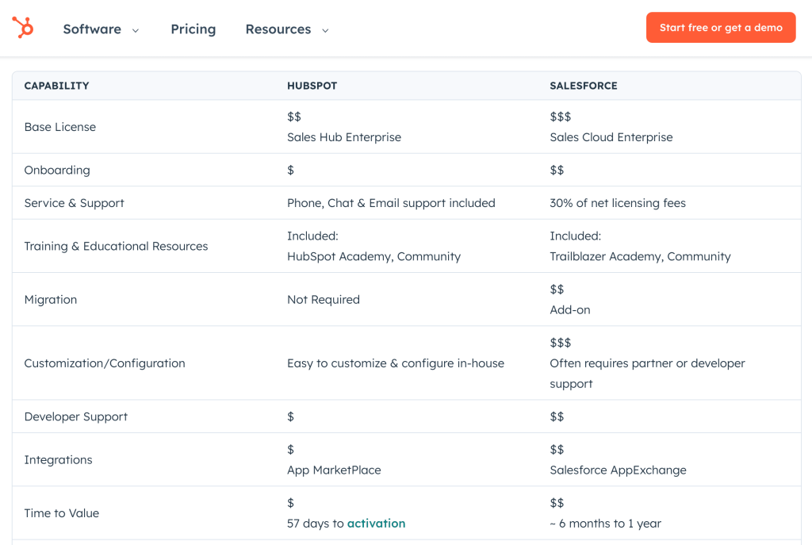Click the HubSpot sprocket logo
Screen dimensions: 812x545
point(23,28)
